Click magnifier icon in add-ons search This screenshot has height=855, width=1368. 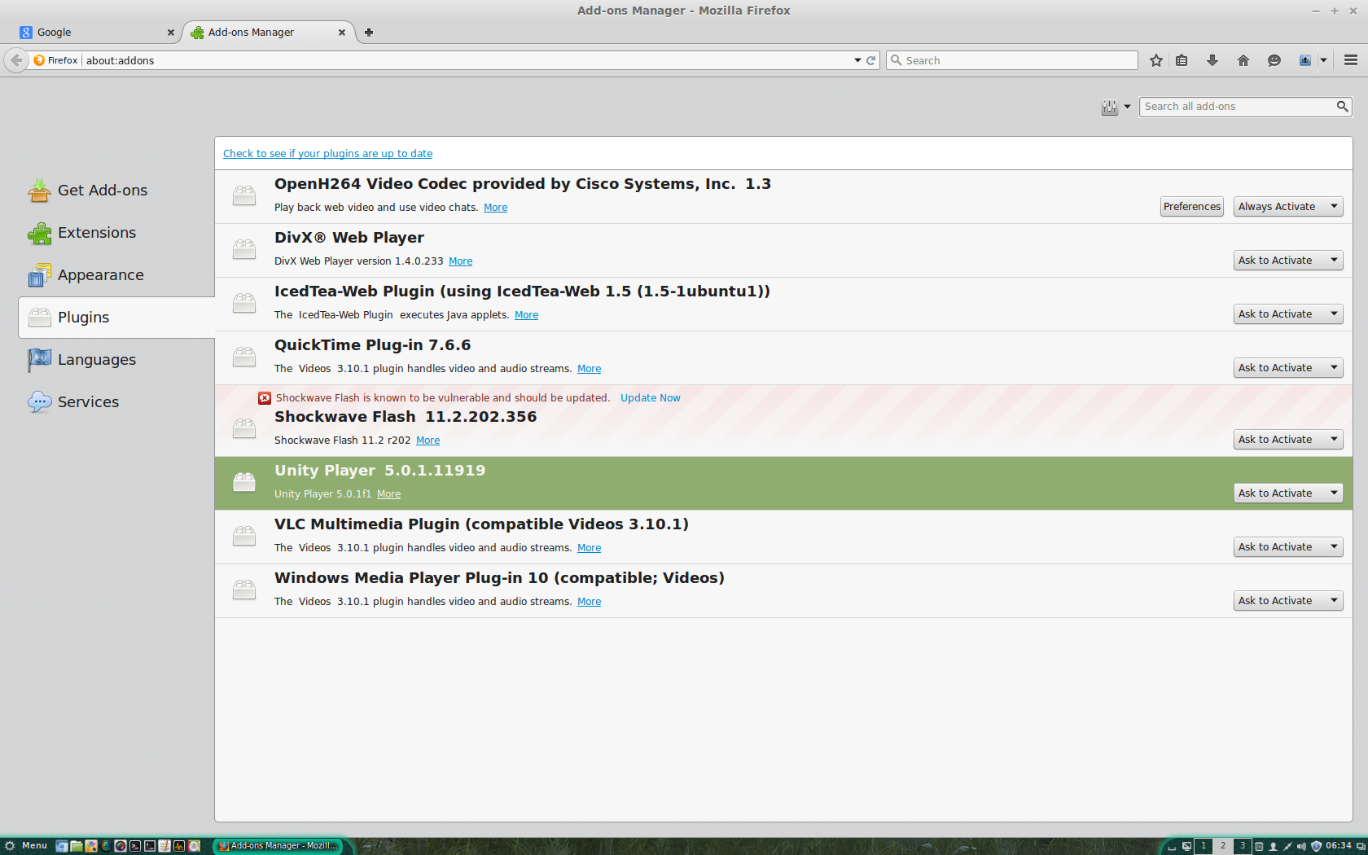point(1342,107)
